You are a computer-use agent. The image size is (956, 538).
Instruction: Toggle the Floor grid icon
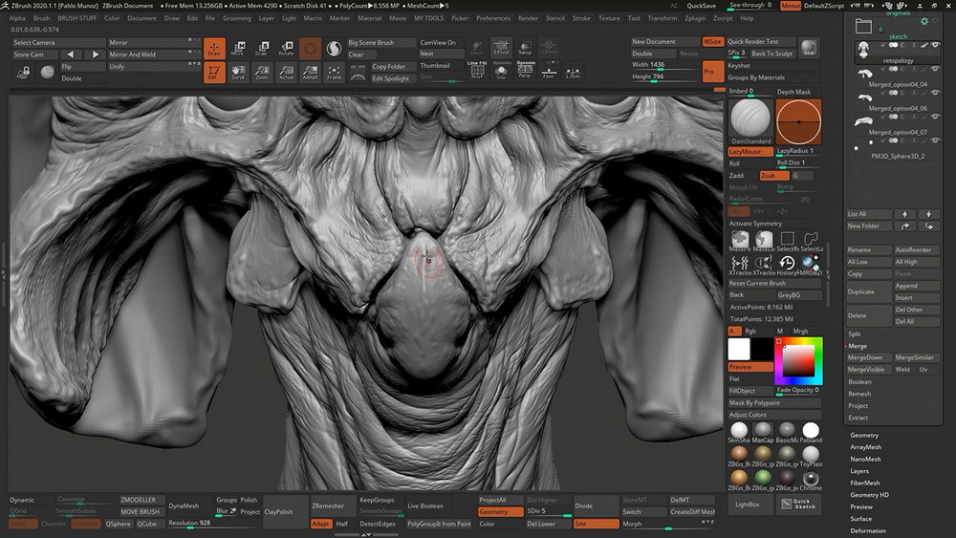pyautogui.click(x=549, y=72)
